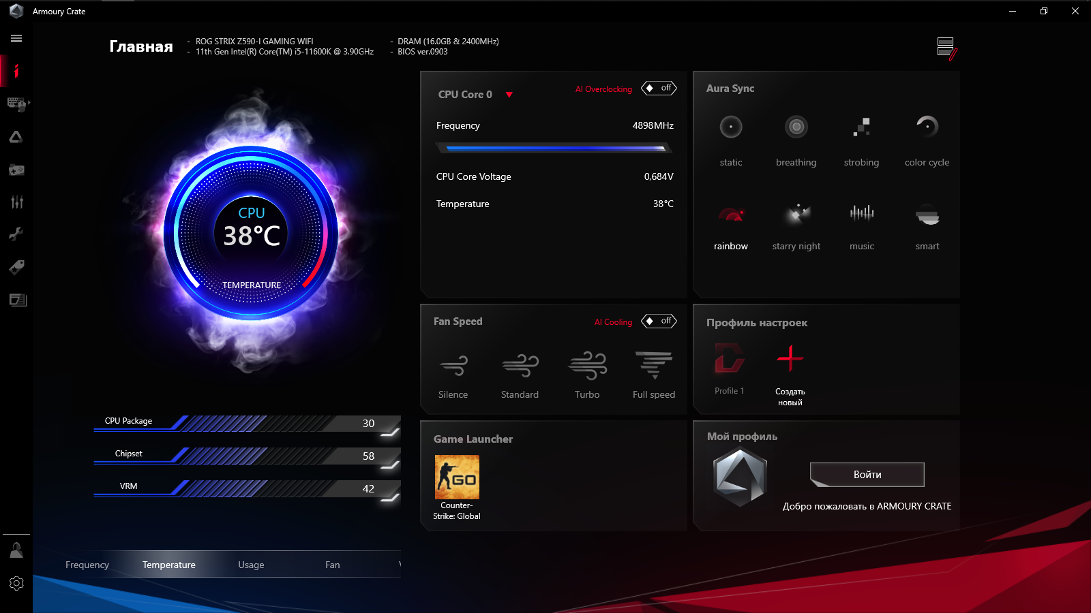Launch Counter-Strike: Global from Game Launcher
This screenshot has height=613, width=1091.
click(x=456, y=476)
